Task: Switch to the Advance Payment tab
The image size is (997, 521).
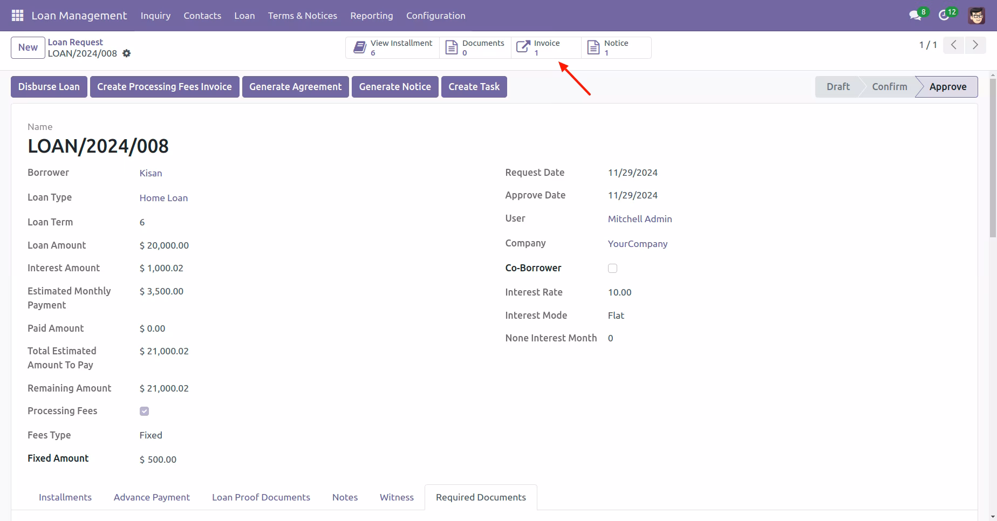Action: pos(152,497)
